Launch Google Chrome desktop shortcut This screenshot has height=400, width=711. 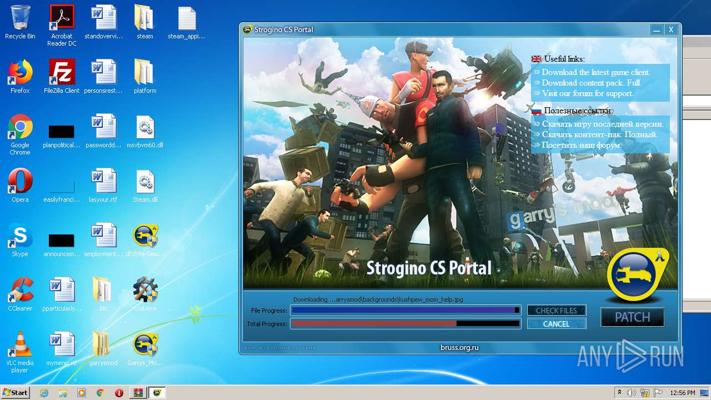point(20,134)
